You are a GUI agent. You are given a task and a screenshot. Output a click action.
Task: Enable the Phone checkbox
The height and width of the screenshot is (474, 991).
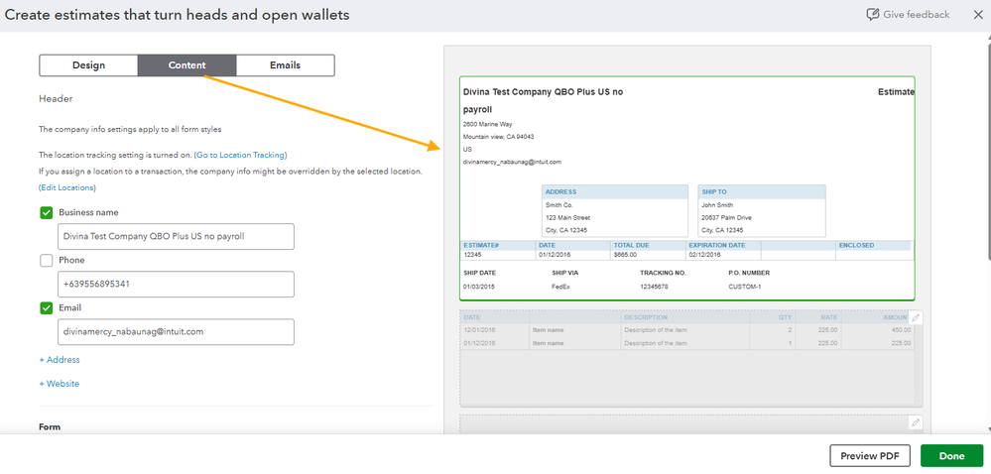tap(47, 260)
